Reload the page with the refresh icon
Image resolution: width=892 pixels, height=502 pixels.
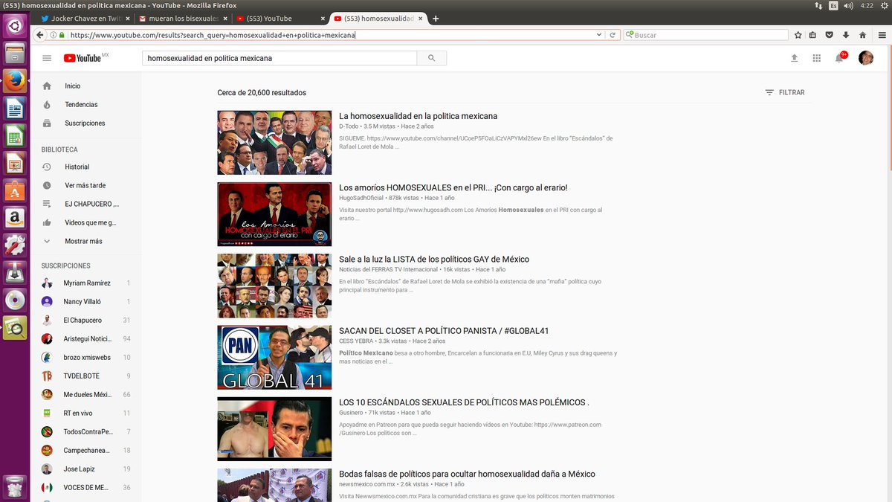(x=613, y=35)
